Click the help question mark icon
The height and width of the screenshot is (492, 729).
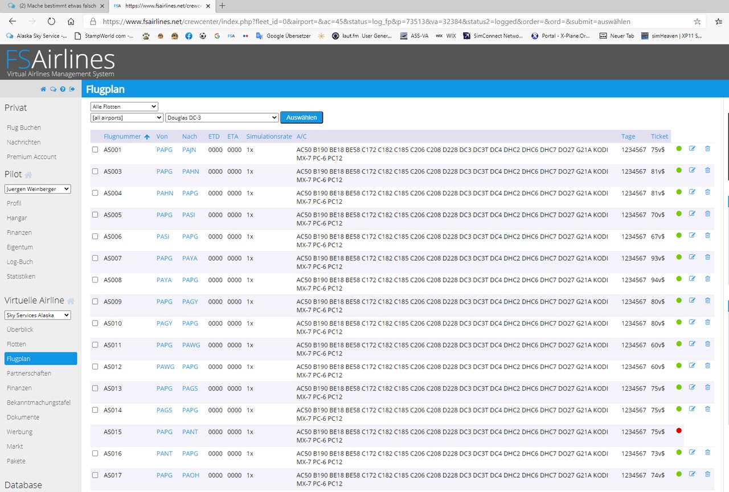coord(63,89)
